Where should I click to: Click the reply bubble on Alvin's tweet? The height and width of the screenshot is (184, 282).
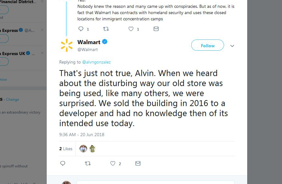point(81,29)
